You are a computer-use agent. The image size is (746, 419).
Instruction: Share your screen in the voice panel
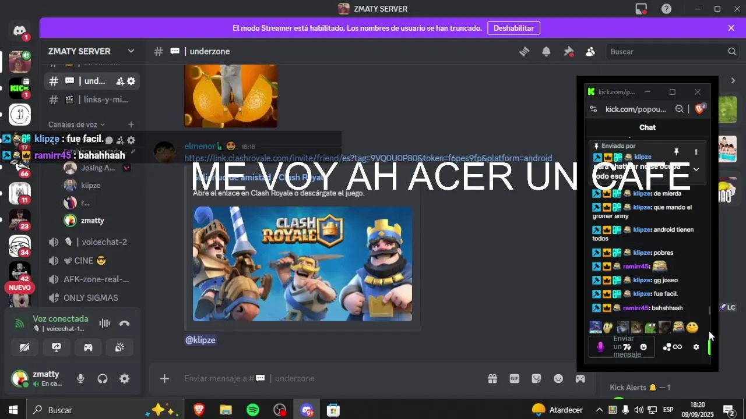tap(57, 347)
